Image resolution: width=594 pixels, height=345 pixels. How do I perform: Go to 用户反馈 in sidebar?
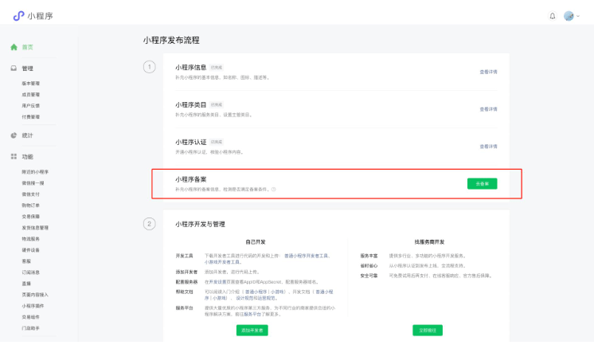31,105
